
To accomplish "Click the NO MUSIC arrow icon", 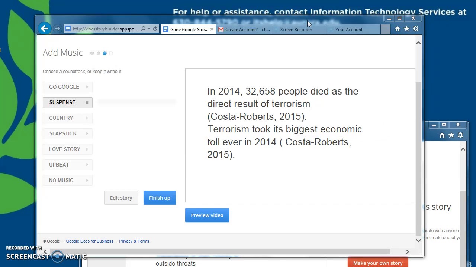I will [87, 180].
